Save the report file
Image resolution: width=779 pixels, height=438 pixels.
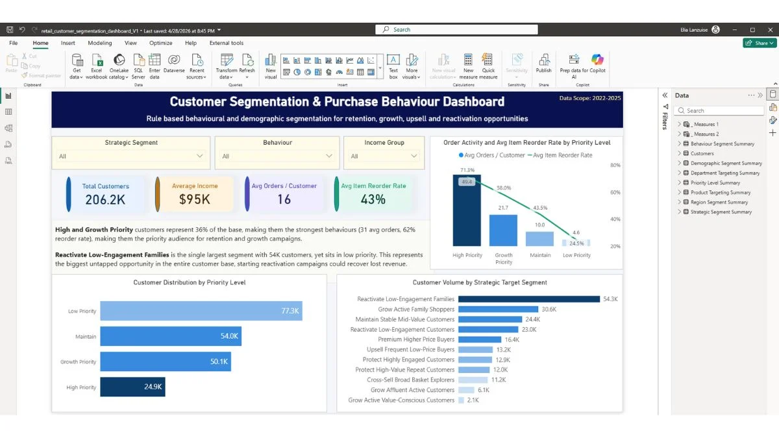point(10,30)
